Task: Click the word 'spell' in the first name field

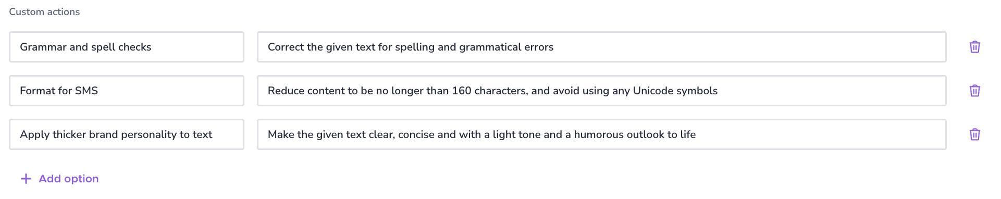Action: click(x=103, y=47)
